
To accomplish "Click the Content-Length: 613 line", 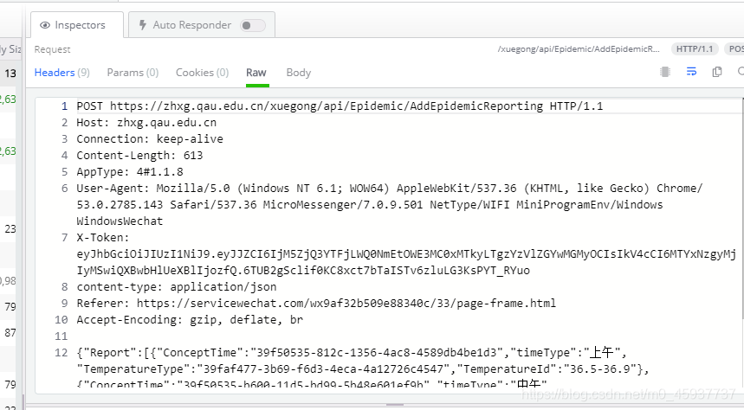I will [x=140, y=156].
